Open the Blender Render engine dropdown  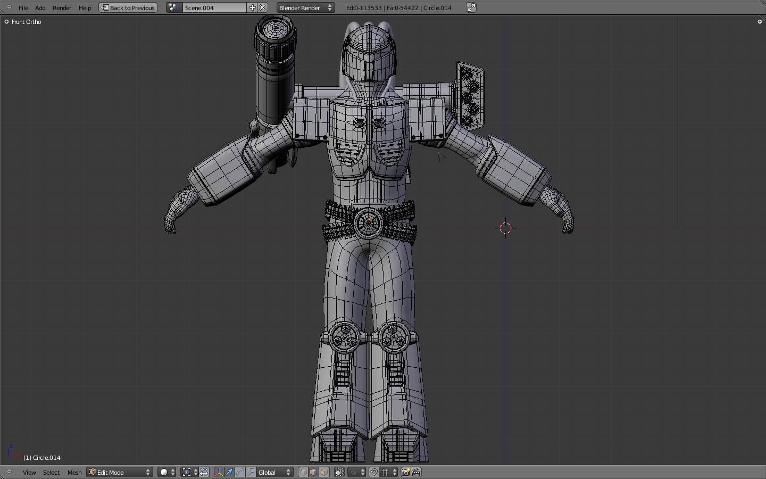pyautogui.click(x=305, y=8)
